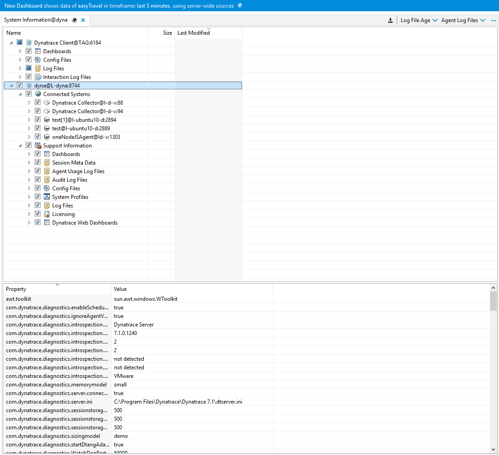Click the Log Files icon under Support Information
This screenshot has height=455, width=499.
point(47,206)
